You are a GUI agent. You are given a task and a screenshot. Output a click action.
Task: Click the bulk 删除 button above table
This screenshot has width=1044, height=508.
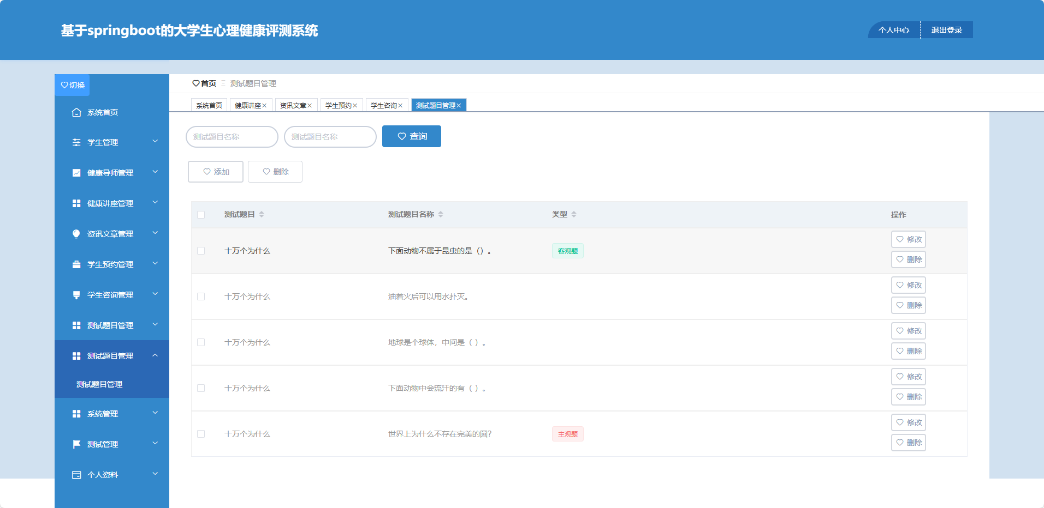click(275, 172)
